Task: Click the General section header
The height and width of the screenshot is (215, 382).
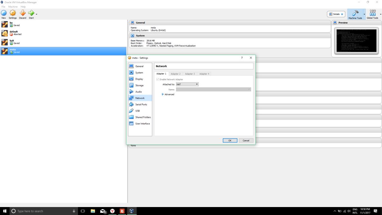Action: (x=230, y=23)
